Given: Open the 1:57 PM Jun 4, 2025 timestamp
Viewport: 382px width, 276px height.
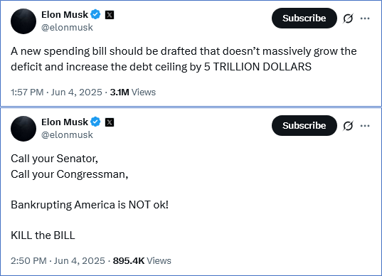Looking at the screenshot, I should click(56, 92).
